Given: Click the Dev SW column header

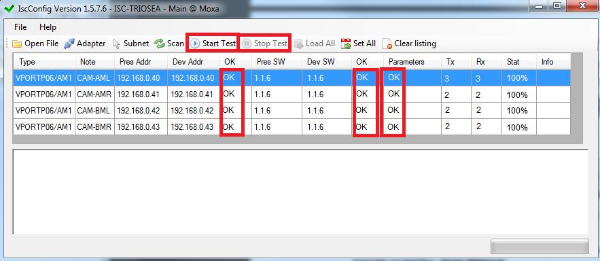Looking at the screenshot, I should 327,62.
